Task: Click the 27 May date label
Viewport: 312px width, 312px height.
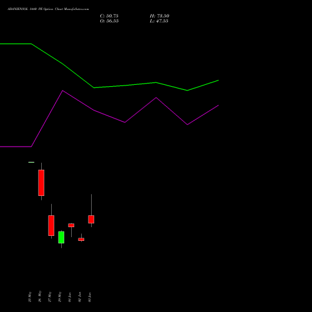Action: pyautogui.click(x=50, y=297)
